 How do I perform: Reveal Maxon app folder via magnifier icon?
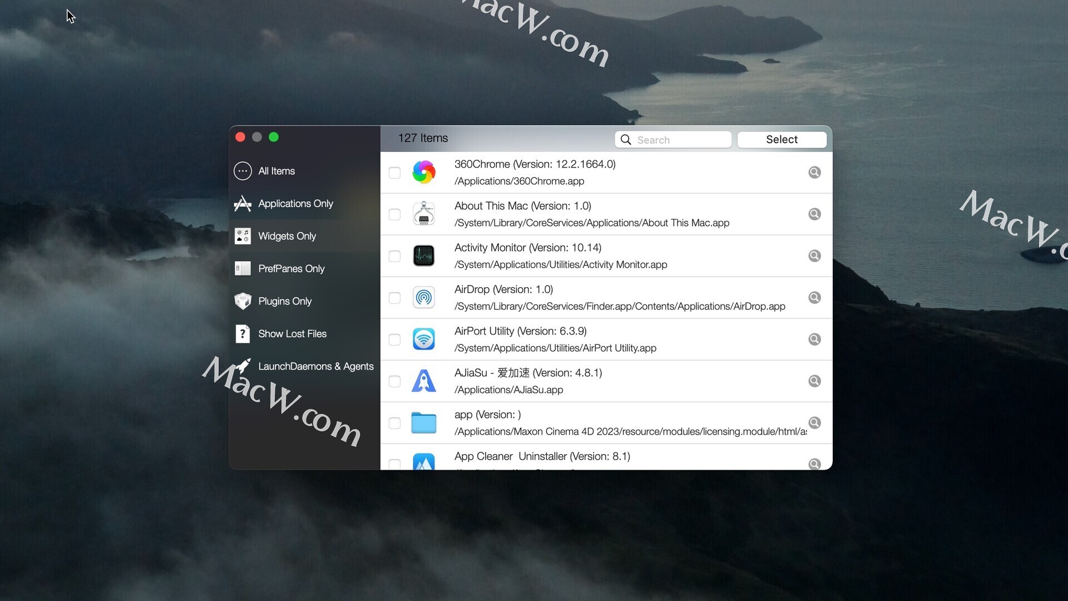pyautogui.click(x=814, y=423)
